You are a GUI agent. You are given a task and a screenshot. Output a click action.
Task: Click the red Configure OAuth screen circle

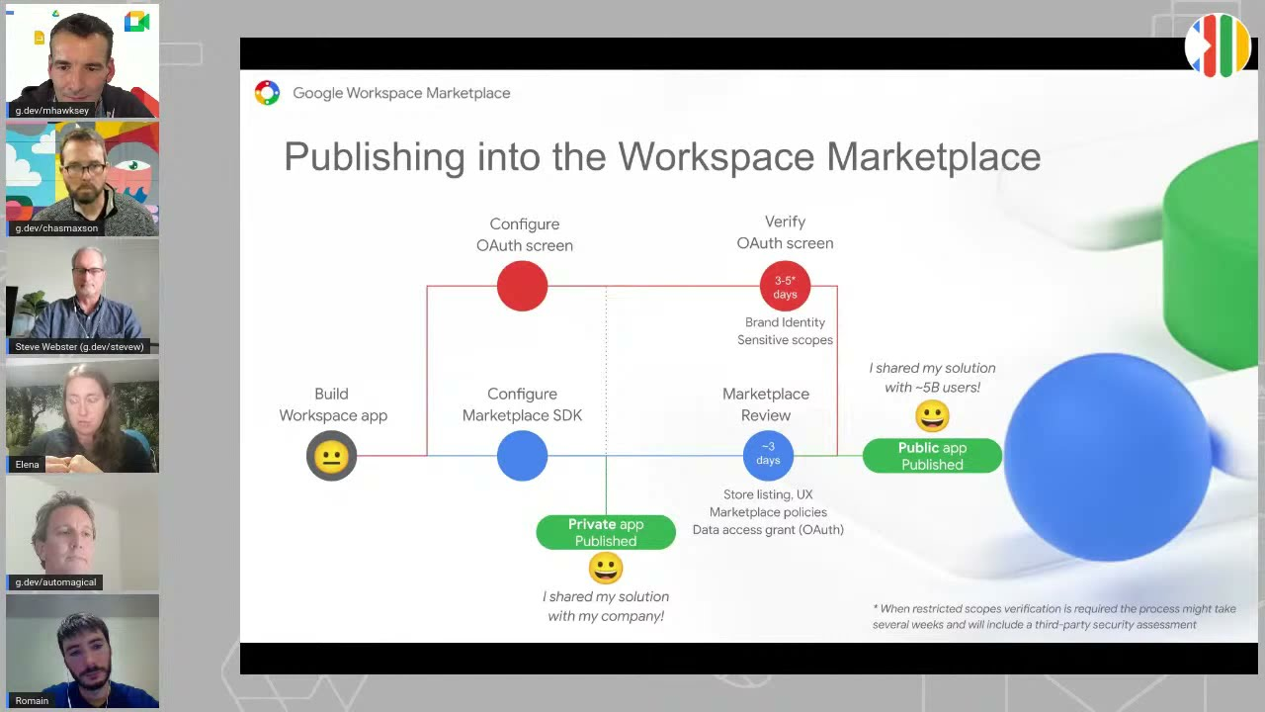click(x=522, y=286)
